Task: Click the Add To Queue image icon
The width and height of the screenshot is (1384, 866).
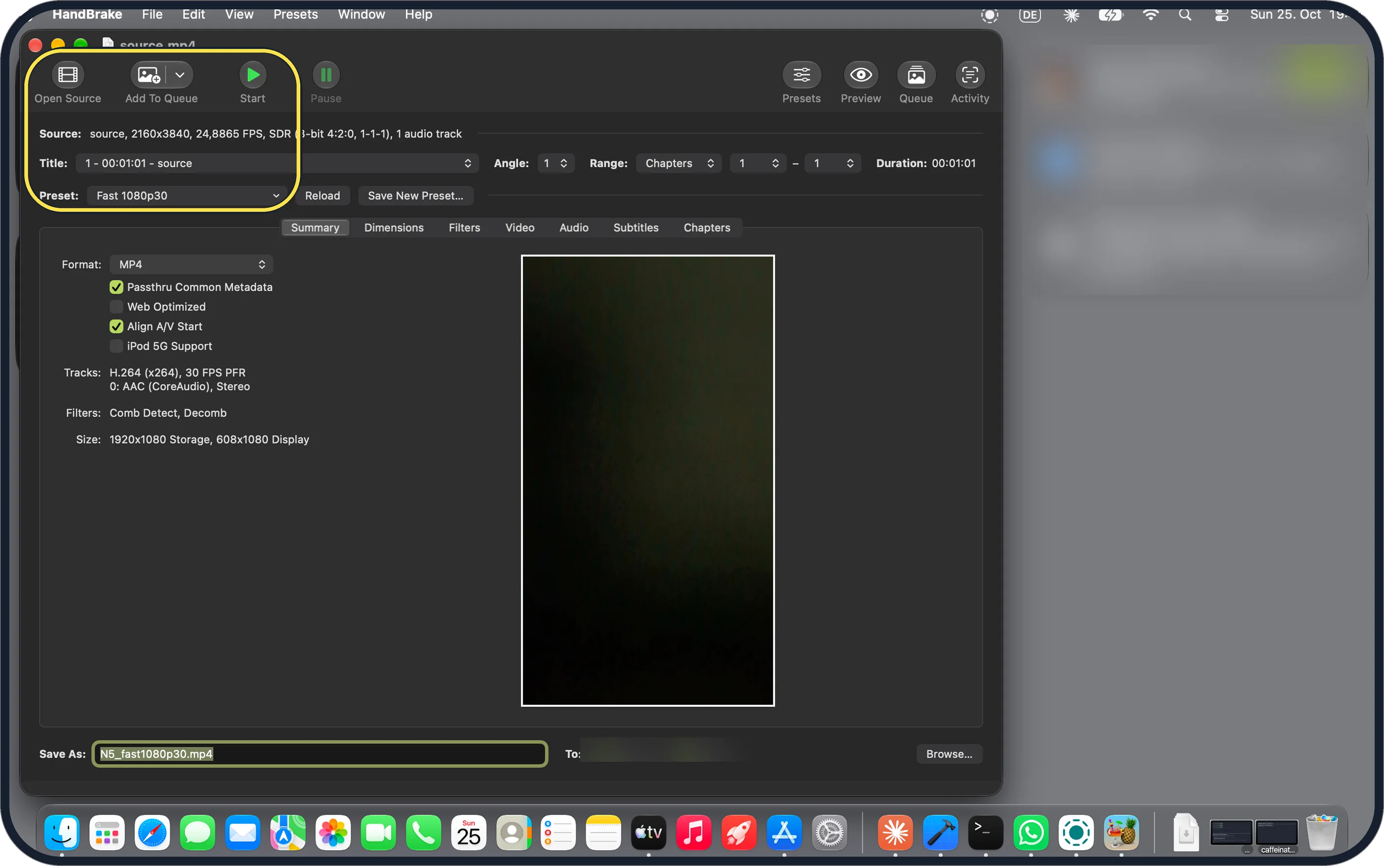Action: pyautogui.click(x=148, y=75)
